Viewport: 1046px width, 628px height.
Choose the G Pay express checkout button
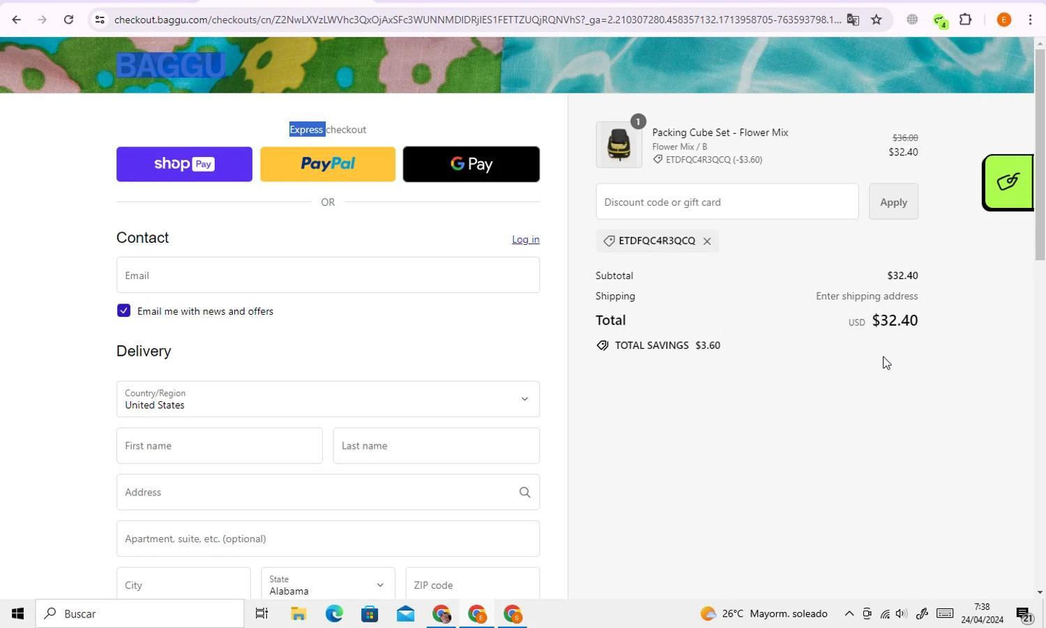click(471, 164)
